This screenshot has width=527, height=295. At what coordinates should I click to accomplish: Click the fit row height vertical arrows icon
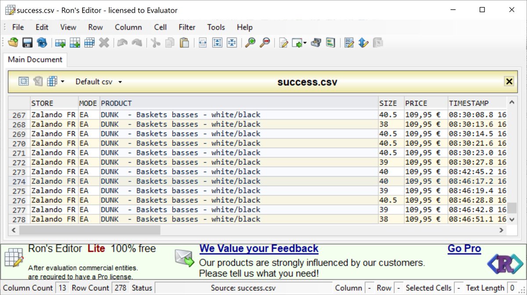click(x=217, y=43)
